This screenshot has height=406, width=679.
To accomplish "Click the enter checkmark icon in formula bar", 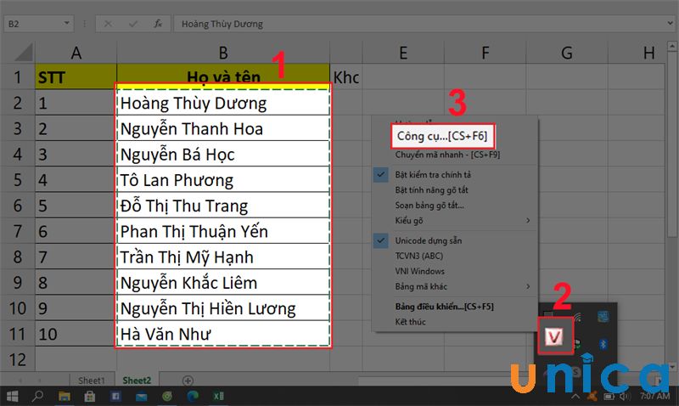I will tap(133, 24).
